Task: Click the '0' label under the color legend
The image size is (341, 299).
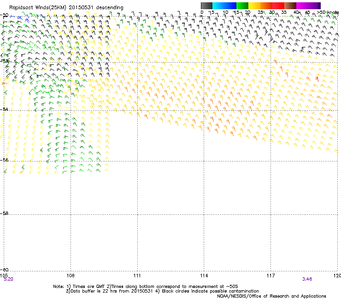Action: tap(202, 12)
